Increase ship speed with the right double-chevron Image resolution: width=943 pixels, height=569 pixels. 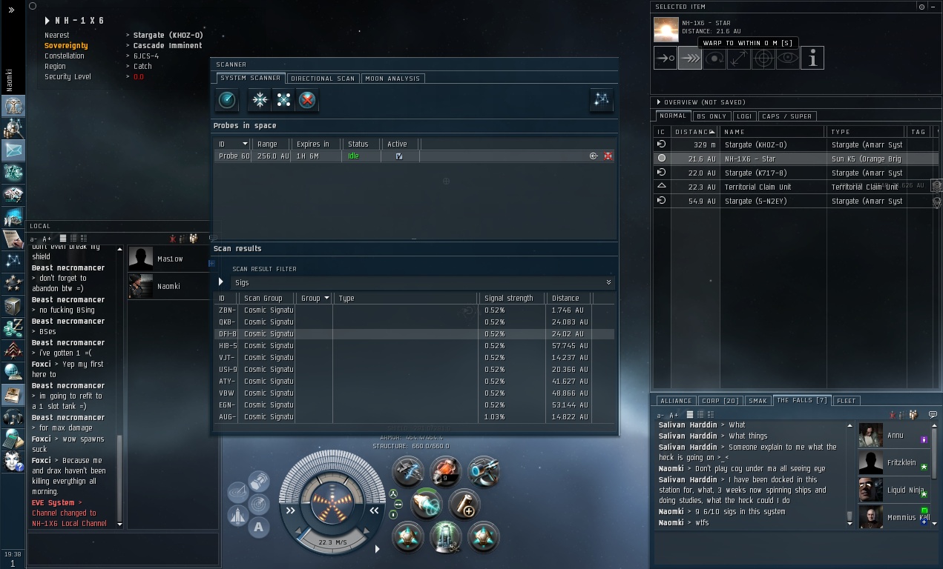[x=375, y=510]
